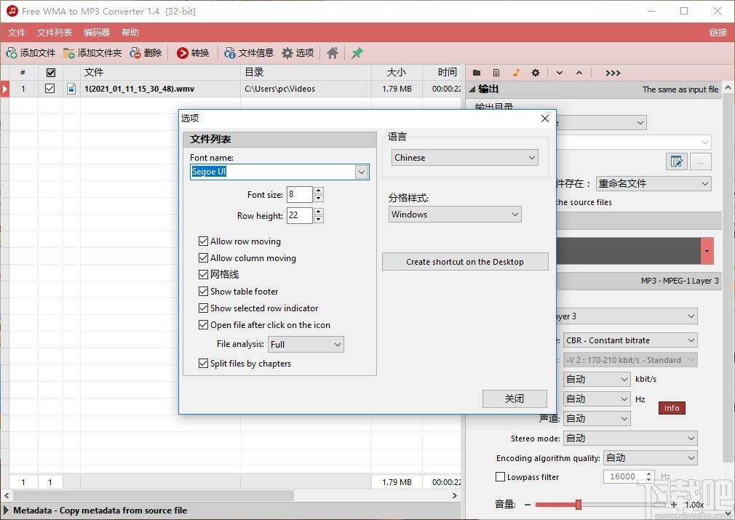This screenshot has width=735, height=520.
Task: Open the 编码器 menu
Action: point(97,33)
